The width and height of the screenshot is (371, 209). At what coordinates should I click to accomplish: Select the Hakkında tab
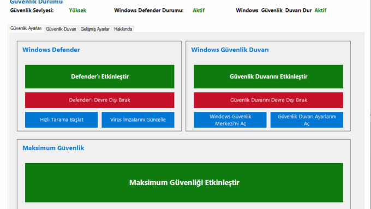[123, 29]
